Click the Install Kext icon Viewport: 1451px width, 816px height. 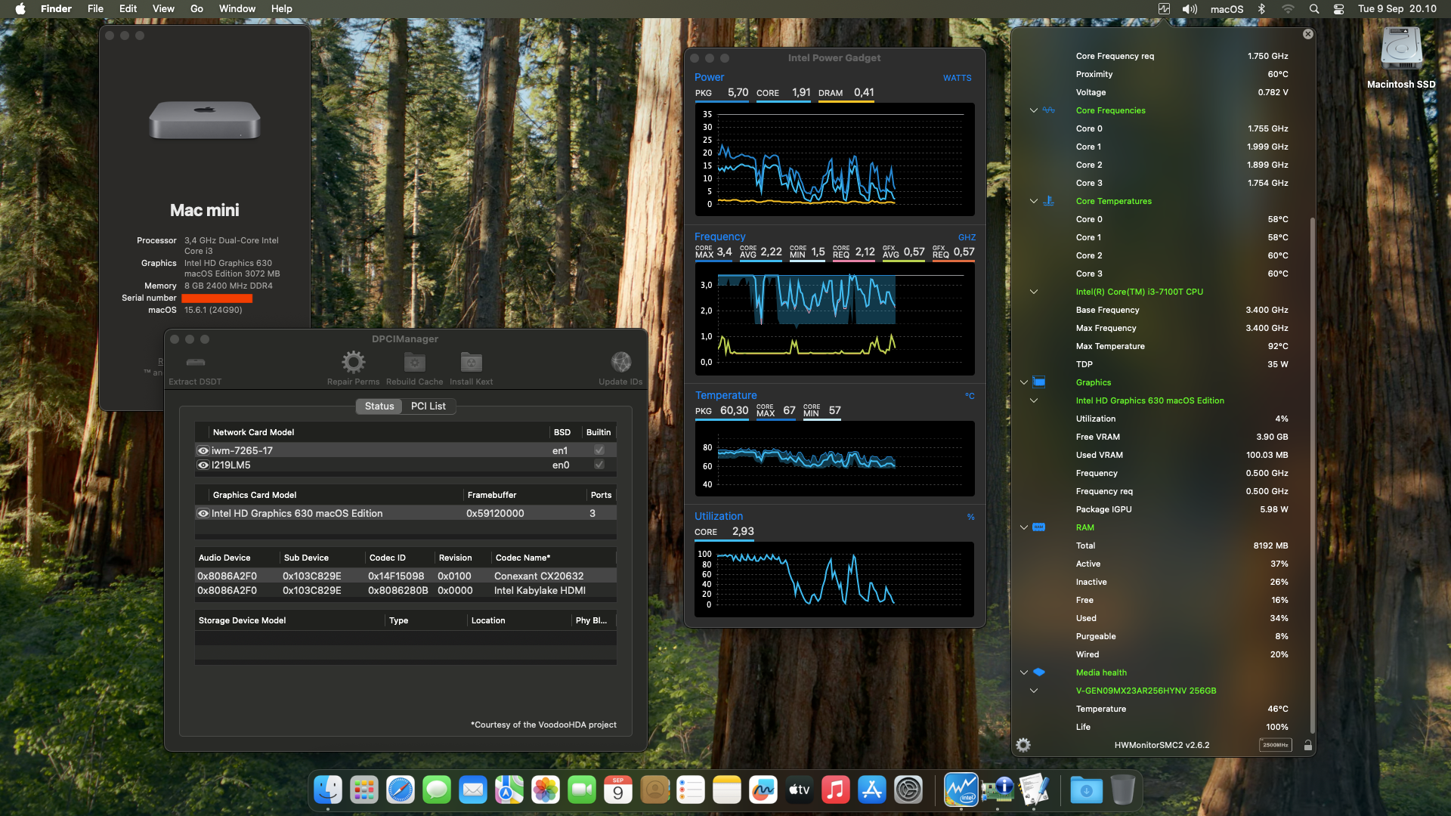tap(471, 363)
